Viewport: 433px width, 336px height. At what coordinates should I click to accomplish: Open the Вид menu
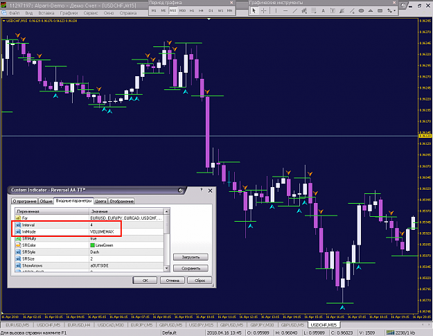[x=28, y=13]
